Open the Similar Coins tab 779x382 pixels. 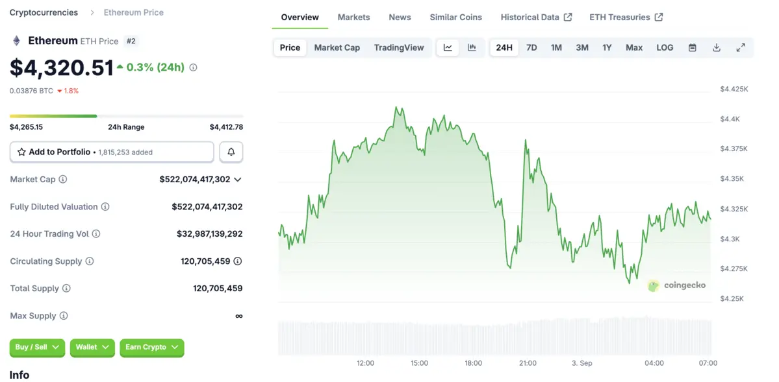point(455,17)
